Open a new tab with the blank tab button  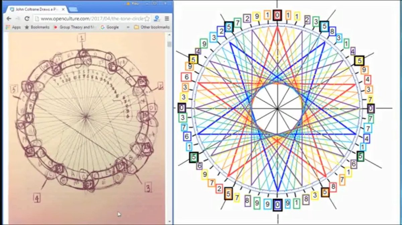point(73,10)
